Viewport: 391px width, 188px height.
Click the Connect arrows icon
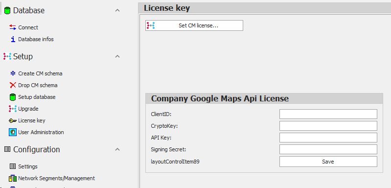12,27
